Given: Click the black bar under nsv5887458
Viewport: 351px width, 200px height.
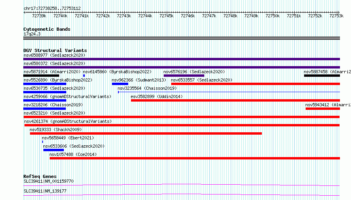Looking at the screenshot, I should [x=322, y=76].
